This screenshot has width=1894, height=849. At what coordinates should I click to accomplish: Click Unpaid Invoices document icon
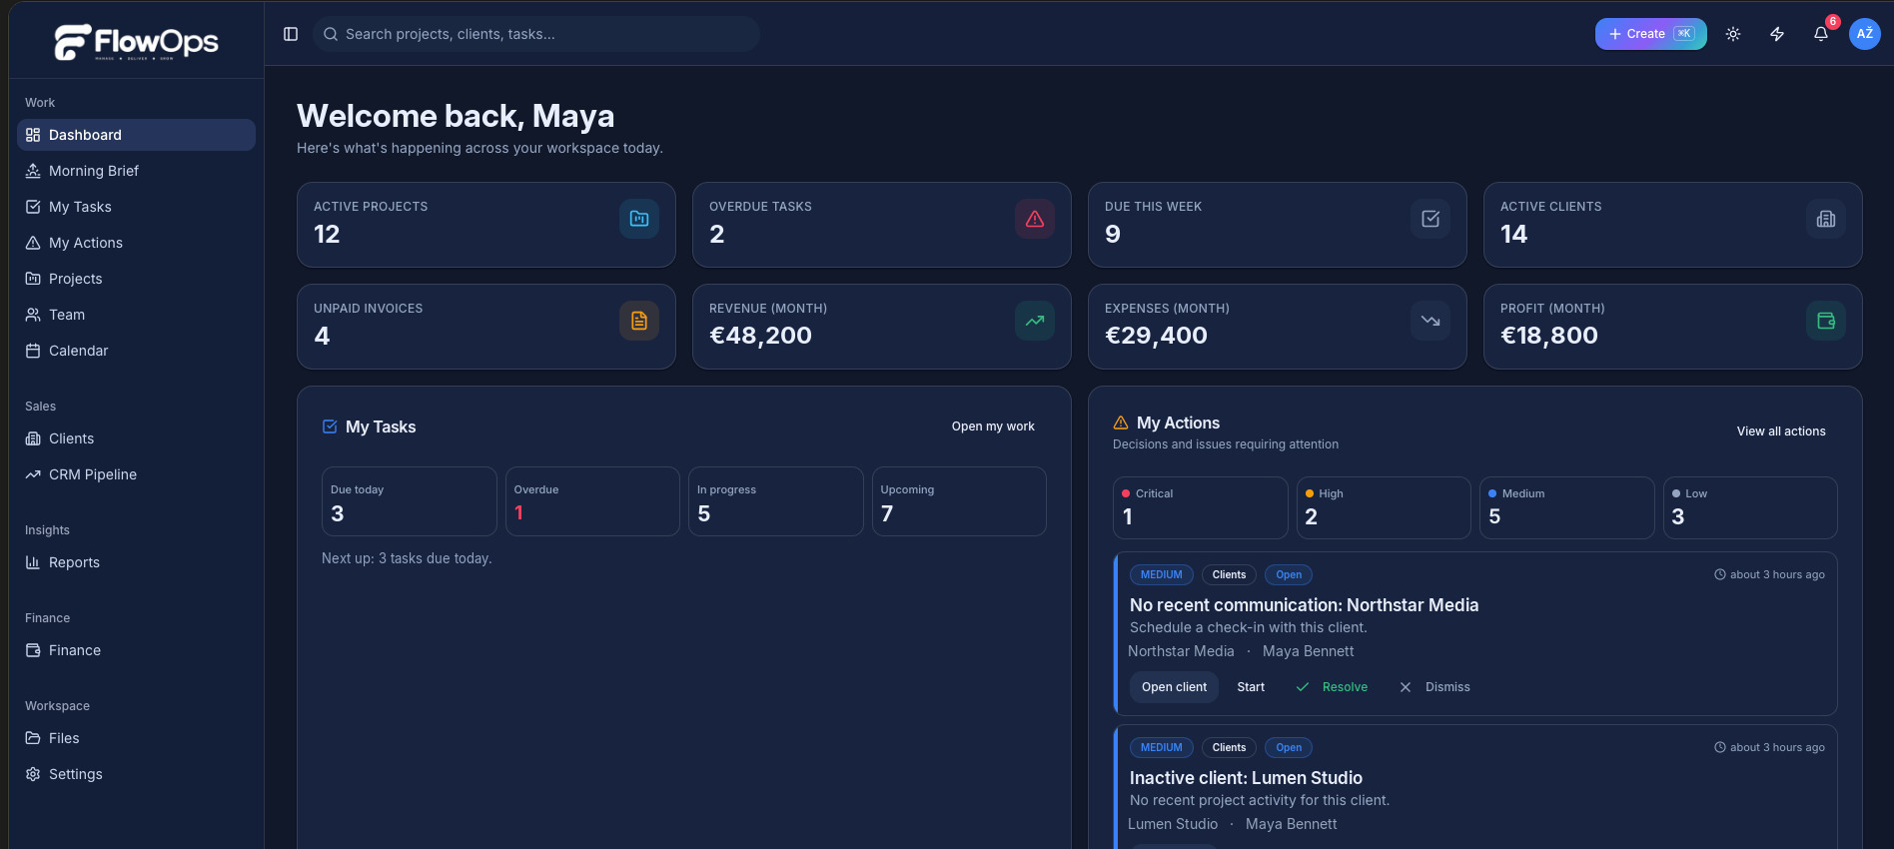click(639, 321)
